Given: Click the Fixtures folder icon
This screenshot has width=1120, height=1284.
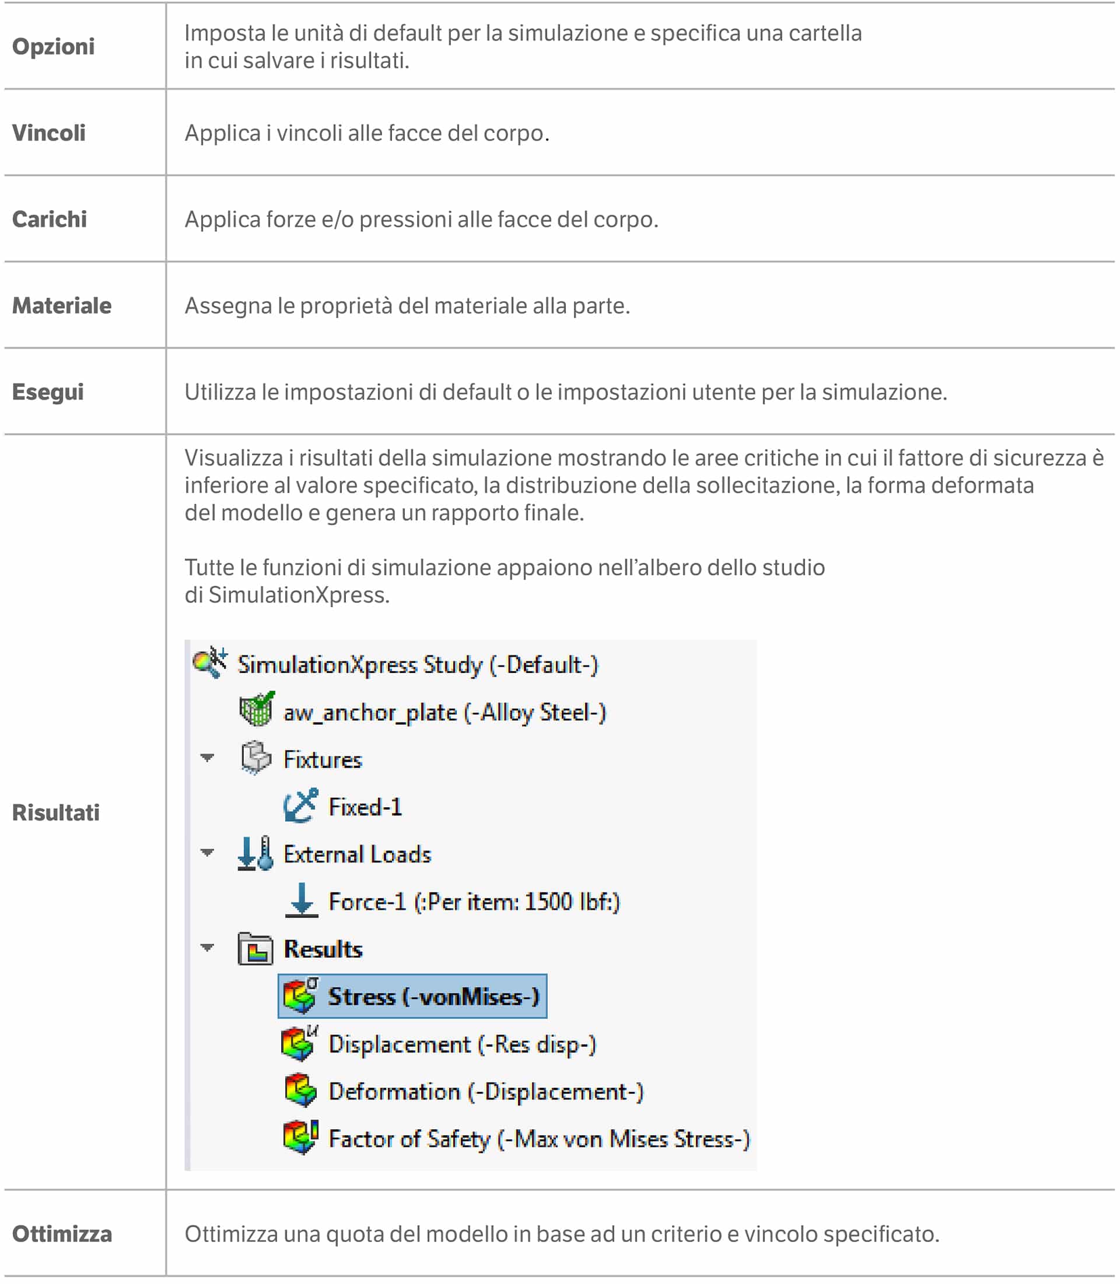Looking at the screenshot, I should point(256,758).
